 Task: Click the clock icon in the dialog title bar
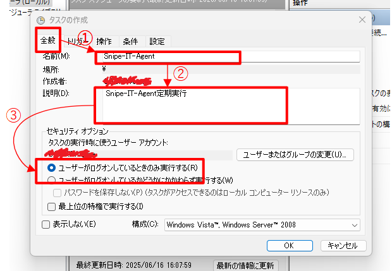(x=40, y=20)
